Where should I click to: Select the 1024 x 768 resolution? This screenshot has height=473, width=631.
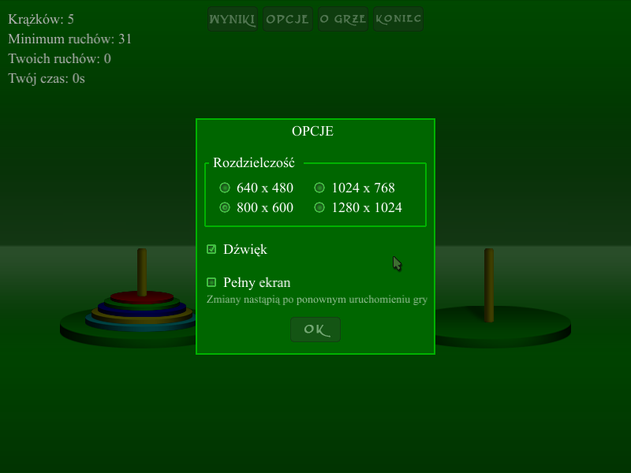[319, 188]
